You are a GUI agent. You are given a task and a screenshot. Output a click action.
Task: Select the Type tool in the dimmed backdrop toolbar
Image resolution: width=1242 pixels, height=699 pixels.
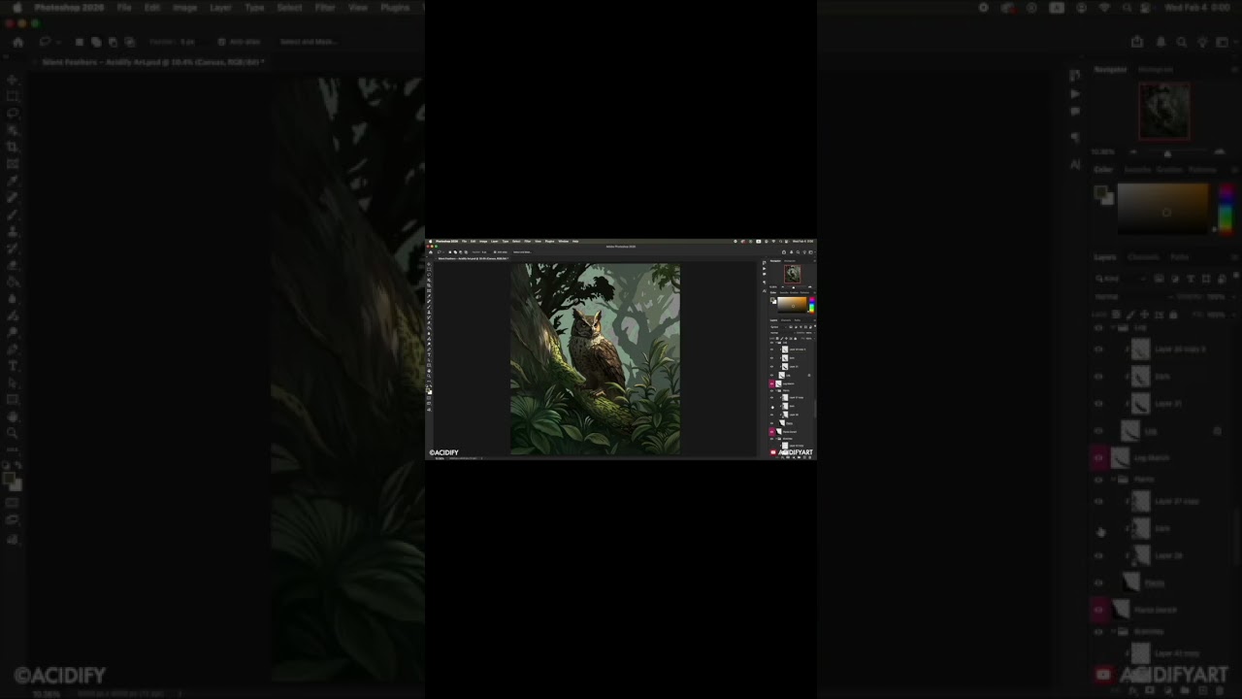click(13, 365)
